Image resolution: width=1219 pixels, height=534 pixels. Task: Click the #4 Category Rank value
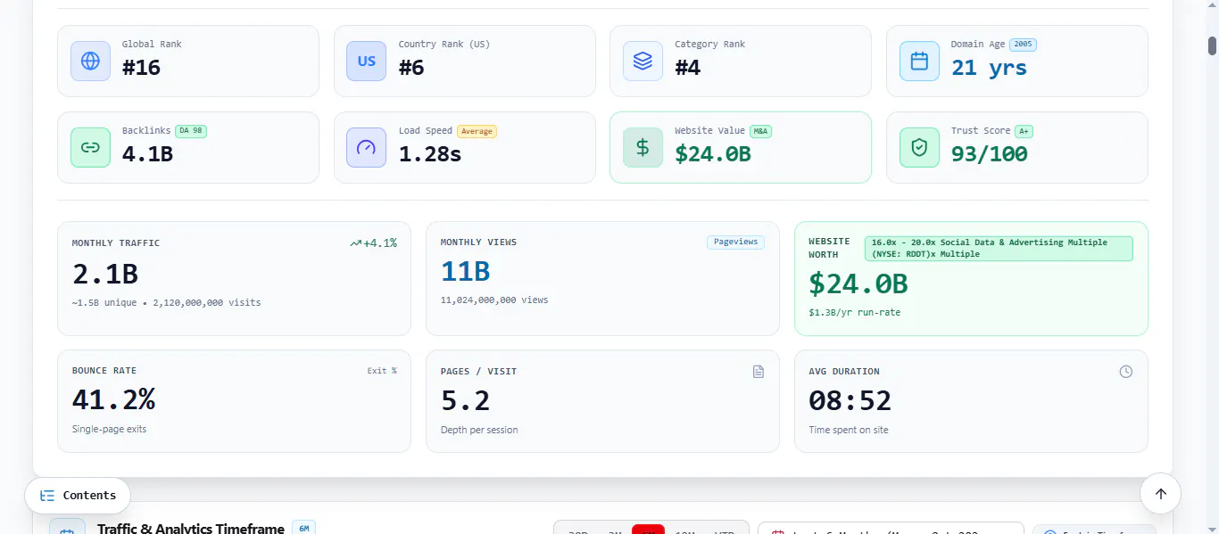[688, 68]
